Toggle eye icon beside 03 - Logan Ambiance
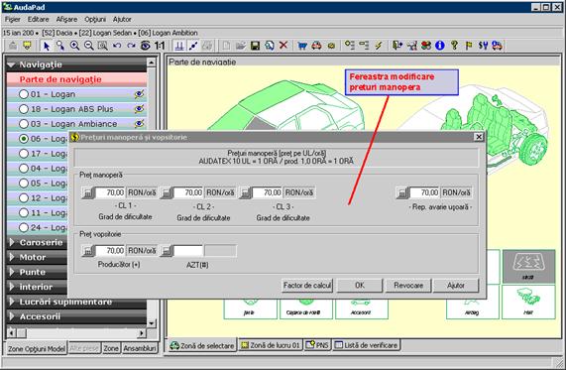The image size is (566, 370). click(x=140, y=124)
